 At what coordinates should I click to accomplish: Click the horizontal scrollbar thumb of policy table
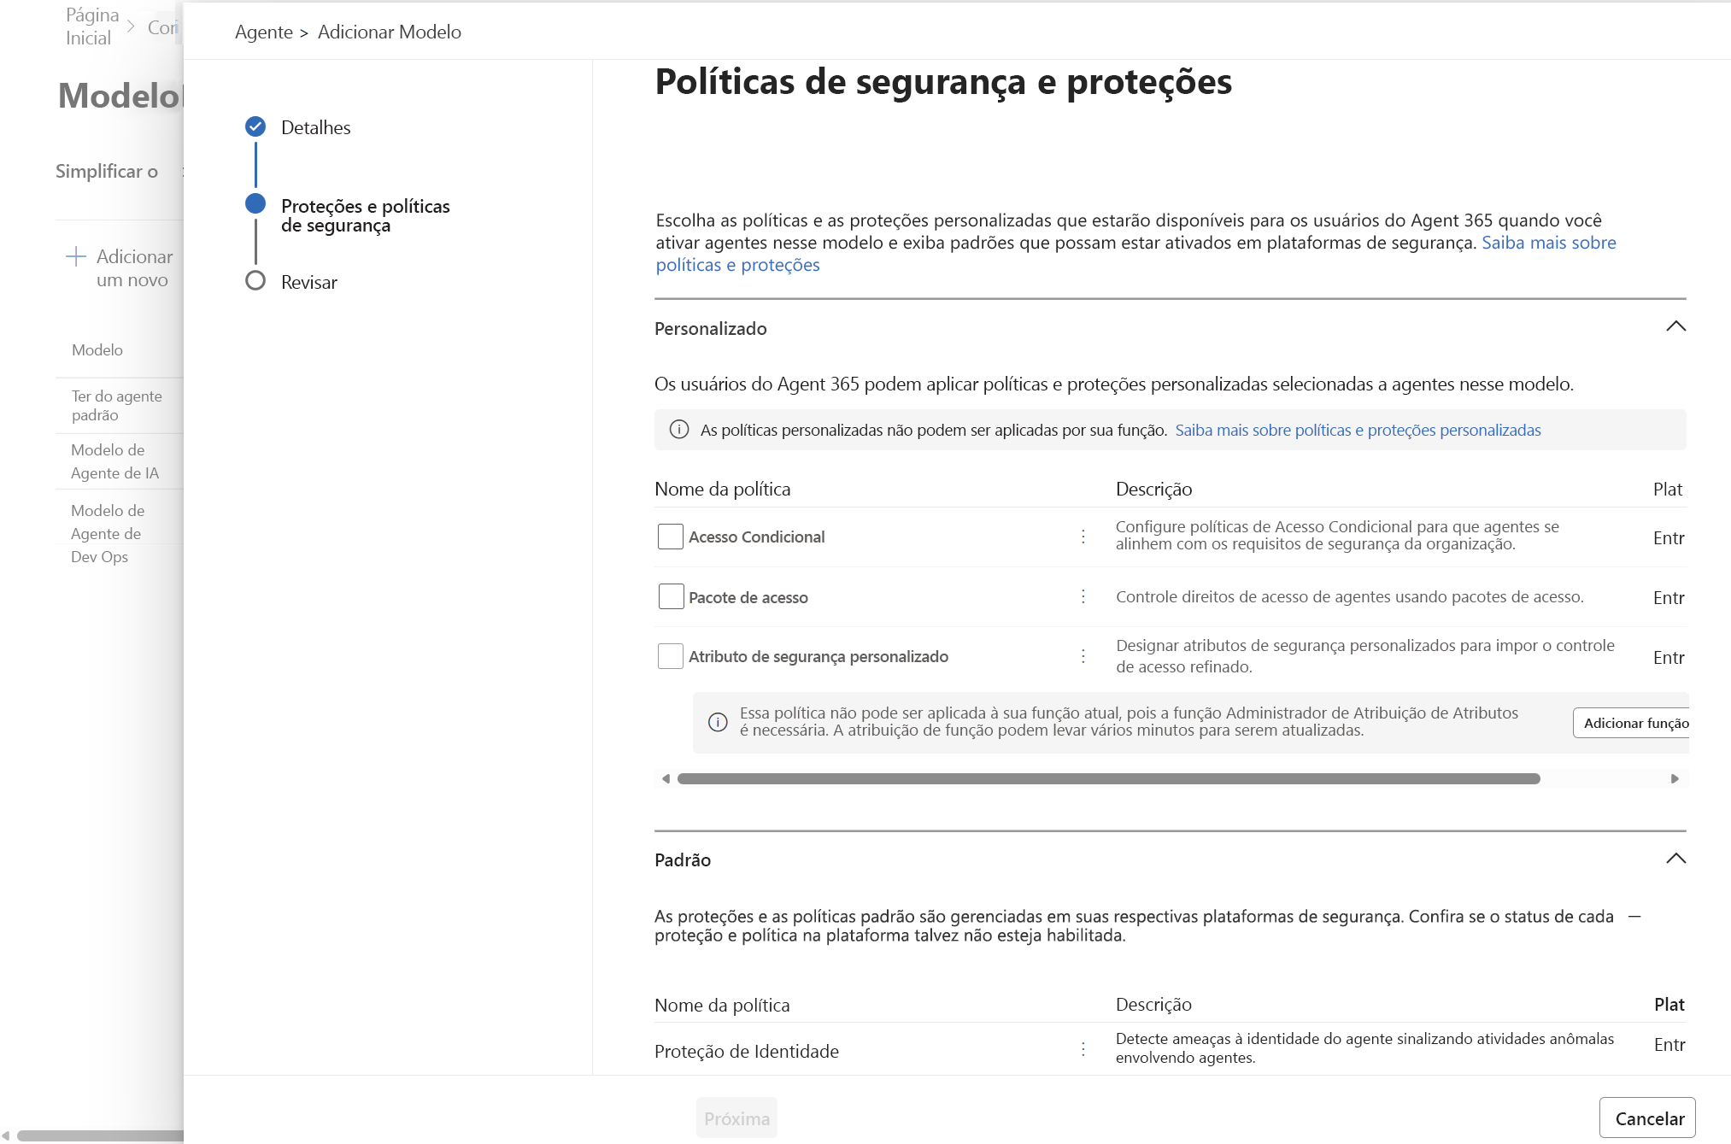(x=1108, y=778)
